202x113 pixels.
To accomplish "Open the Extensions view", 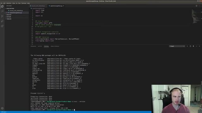I will [2, 26].
